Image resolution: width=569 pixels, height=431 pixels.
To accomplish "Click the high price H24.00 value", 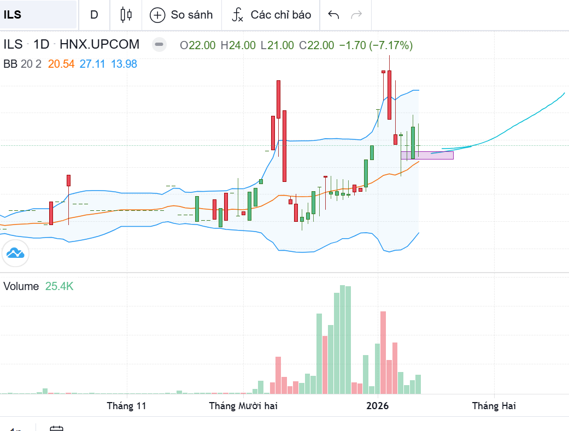I will tap(238, 45).
